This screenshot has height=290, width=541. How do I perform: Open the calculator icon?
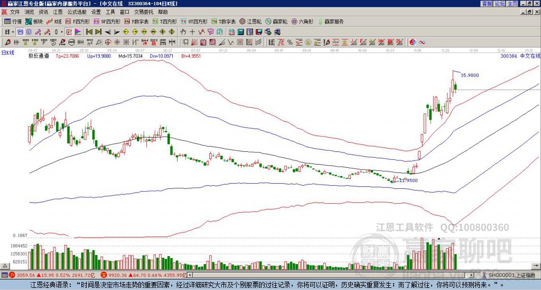[240, 32]
